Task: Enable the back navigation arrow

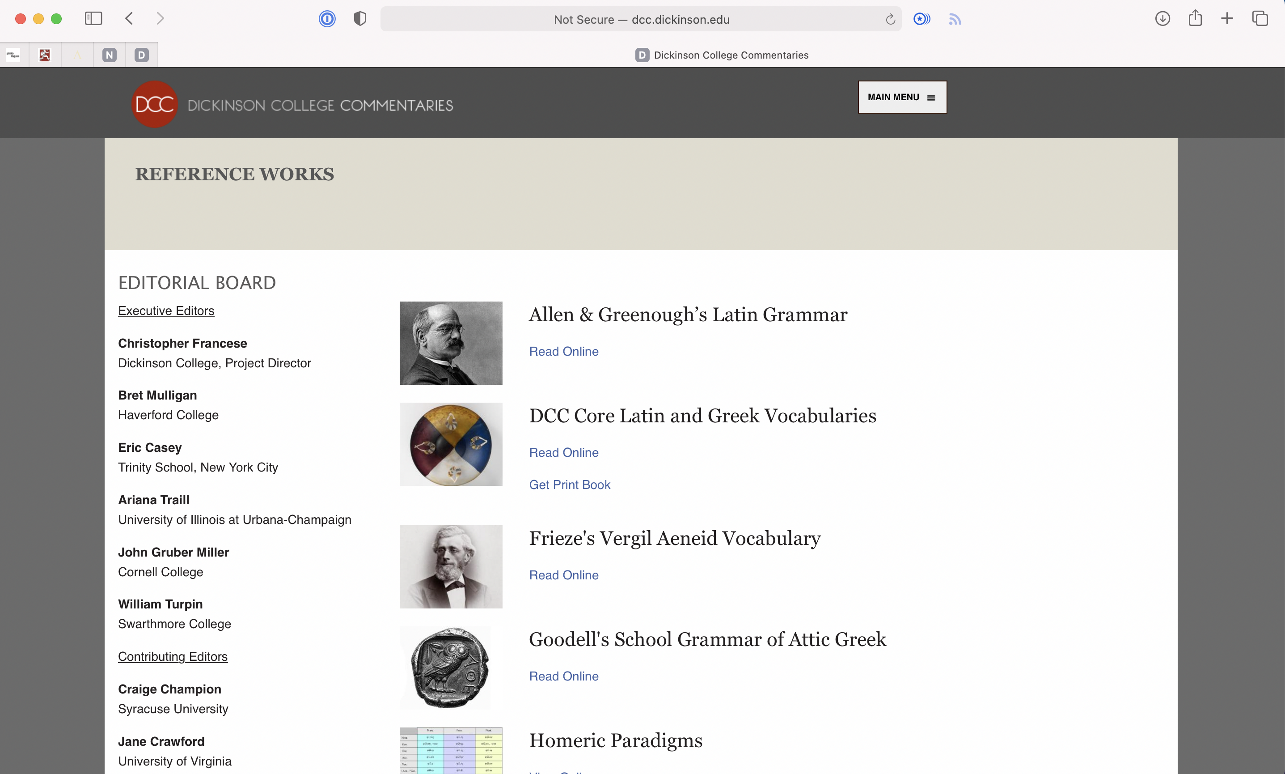Action: tap(129, 18)
